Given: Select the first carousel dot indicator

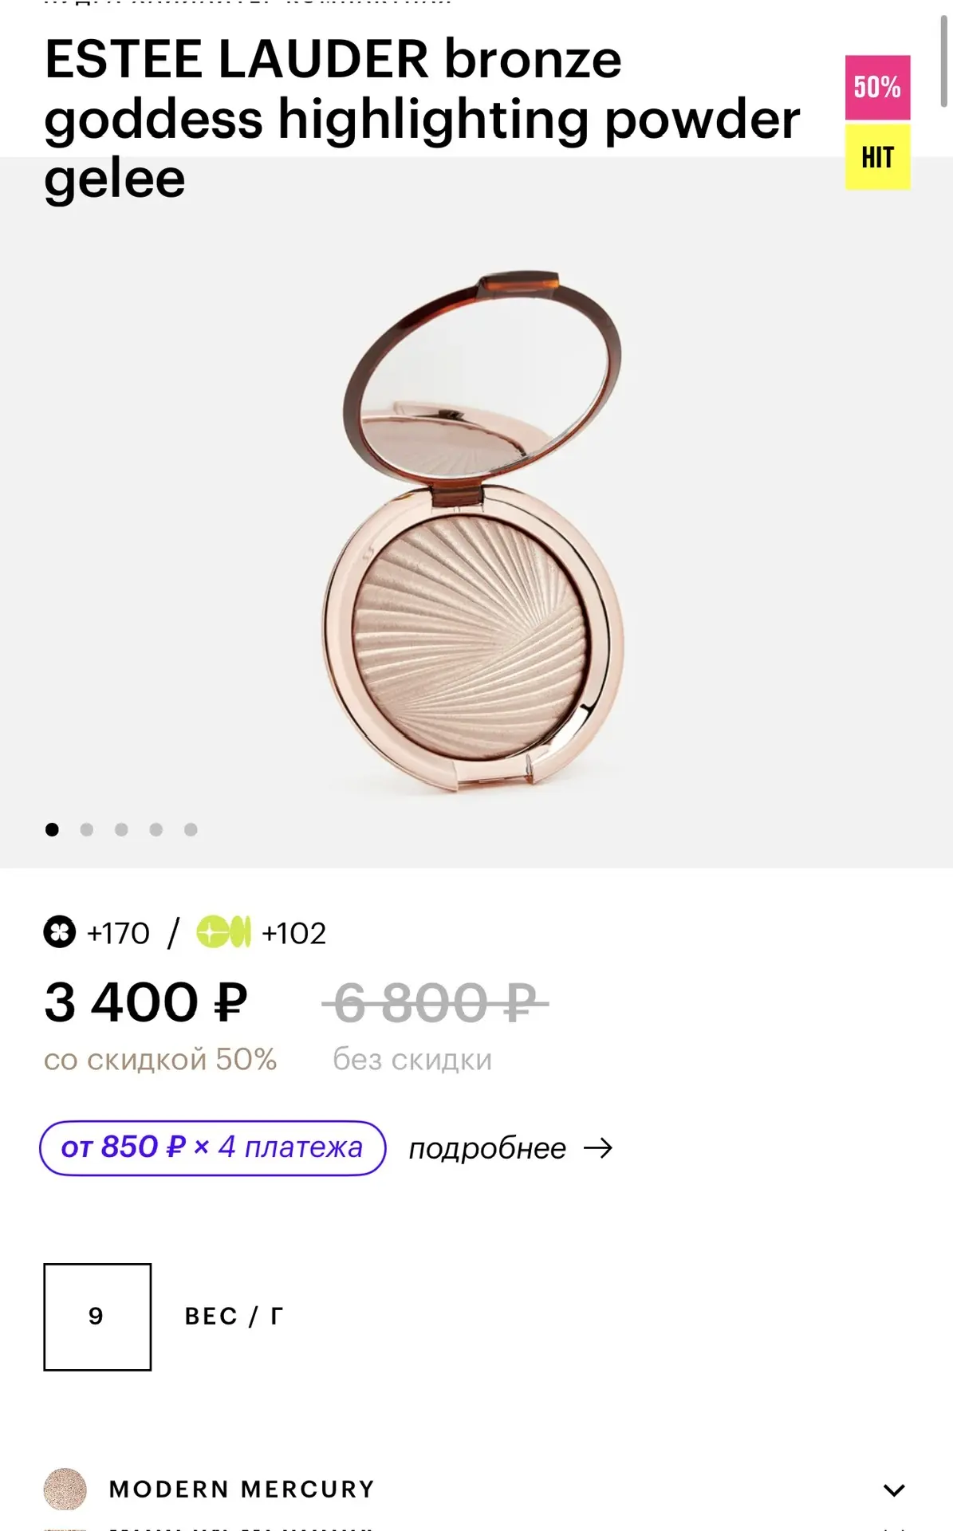Looking at the screenshot, I should coord(52,829).
